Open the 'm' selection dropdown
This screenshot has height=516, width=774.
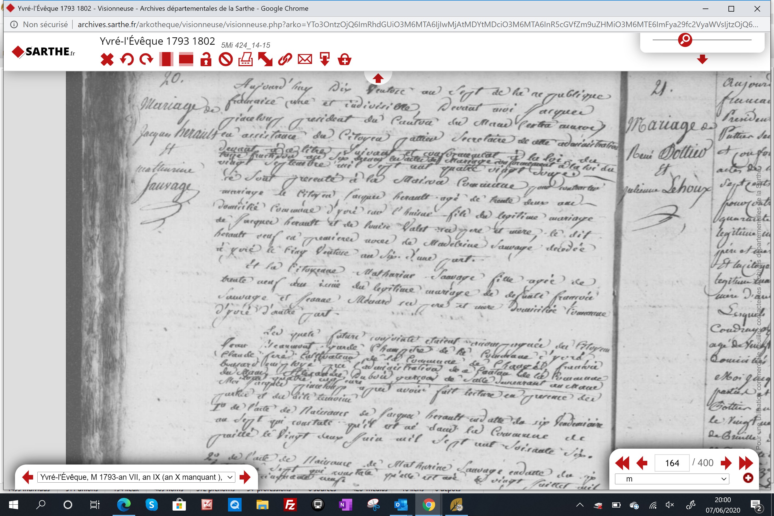672,479
